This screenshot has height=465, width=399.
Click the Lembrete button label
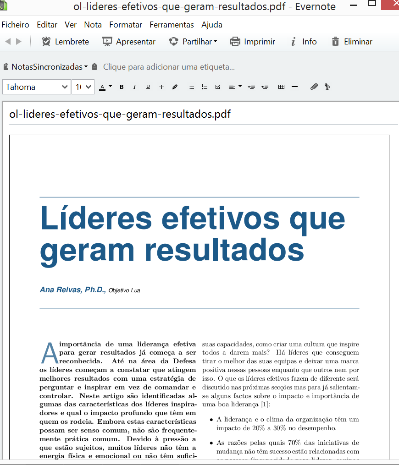[72, 42]
